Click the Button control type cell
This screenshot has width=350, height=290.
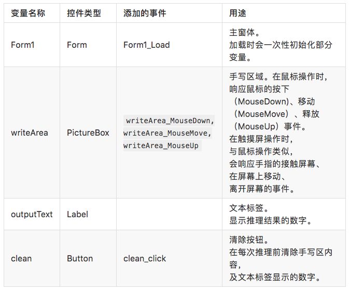[80, 258]
